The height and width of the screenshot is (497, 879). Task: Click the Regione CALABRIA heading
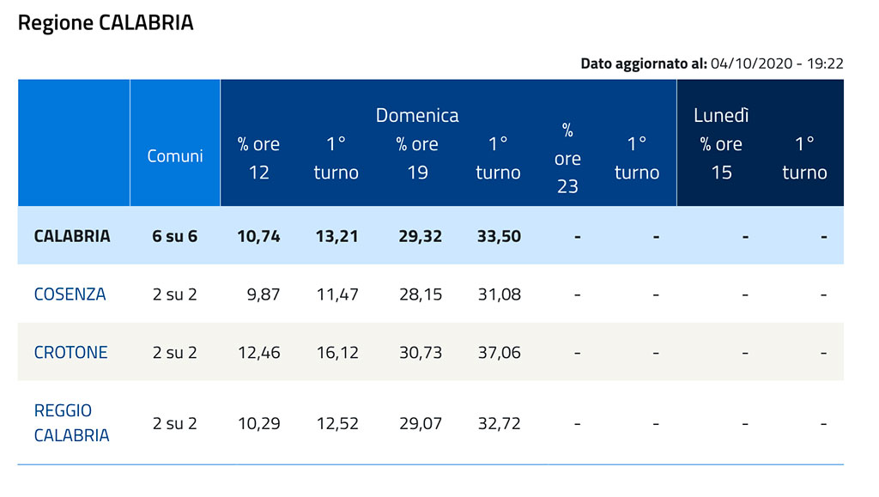(x=106, y=22)
